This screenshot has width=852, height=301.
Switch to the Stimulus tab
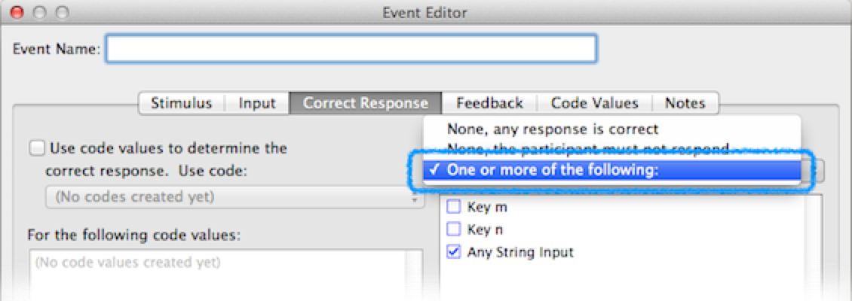click(x=181, y=104)
